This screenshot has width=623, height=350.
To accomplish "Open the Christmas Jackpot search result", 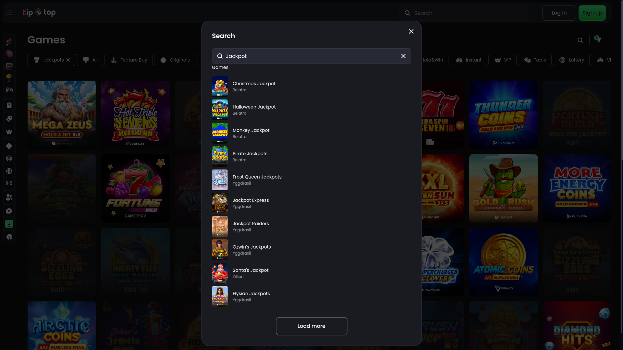I will pos(311,87).
